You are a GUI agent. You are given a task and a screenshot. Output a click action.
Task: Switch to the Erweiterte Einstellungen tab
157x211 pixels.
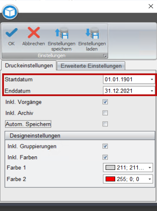click(x=91, y=66)
